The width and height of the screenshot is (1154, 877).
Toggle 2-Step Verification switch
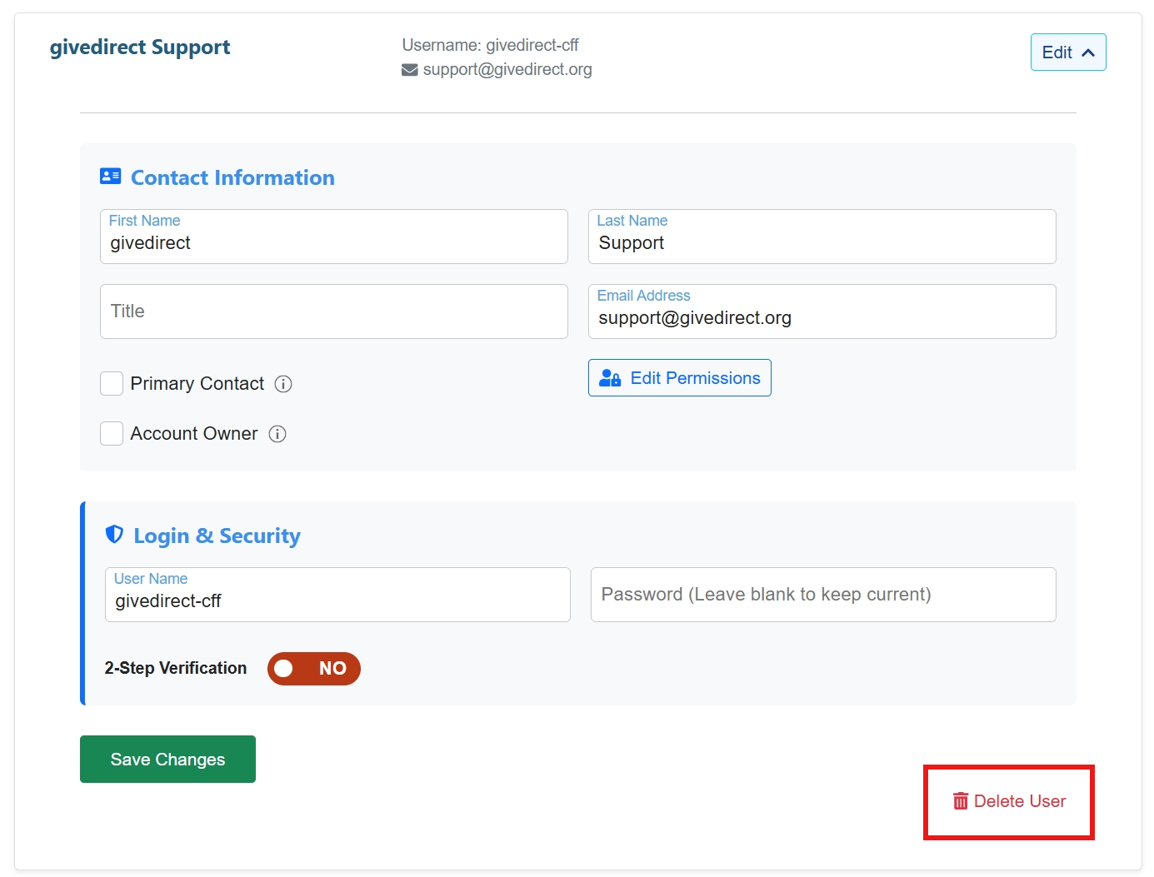click(x=314, y=669)
